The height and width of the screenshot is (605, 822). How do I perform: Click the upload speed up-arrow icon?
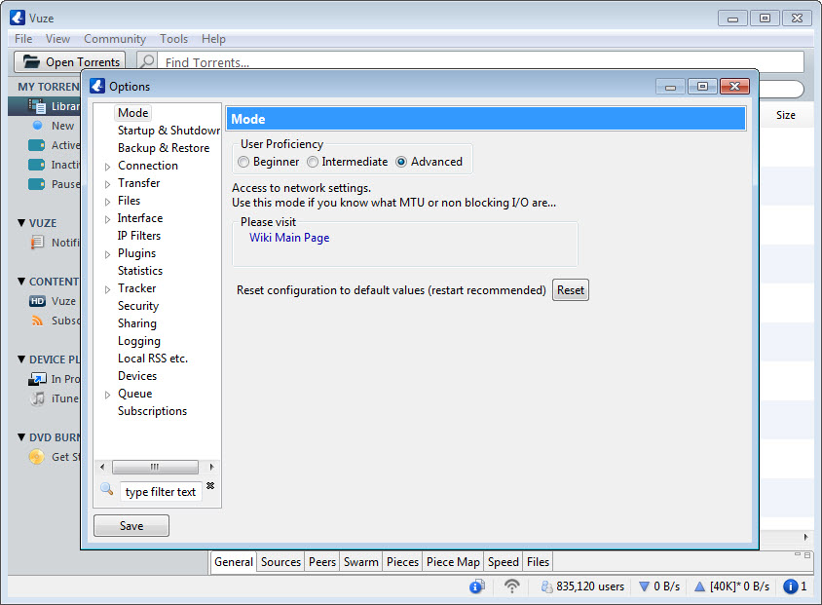(699, 586)
